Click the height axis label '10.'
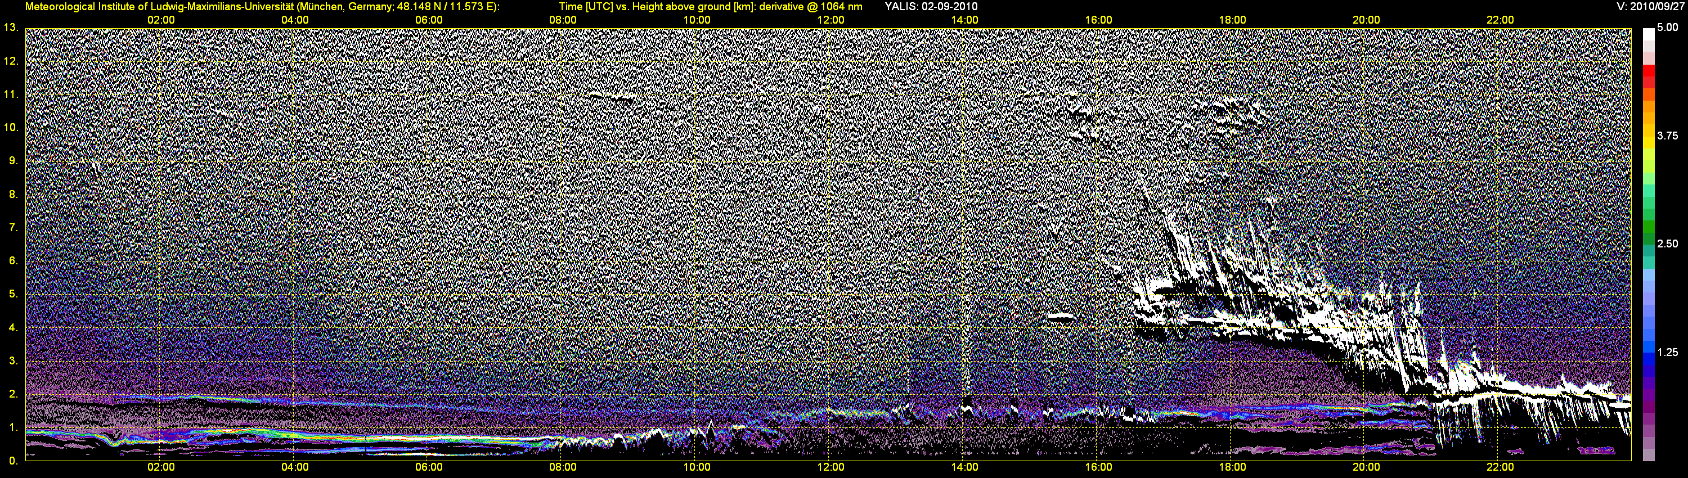The width and height of the screenshot is (1688, 478). click(11, 127)
